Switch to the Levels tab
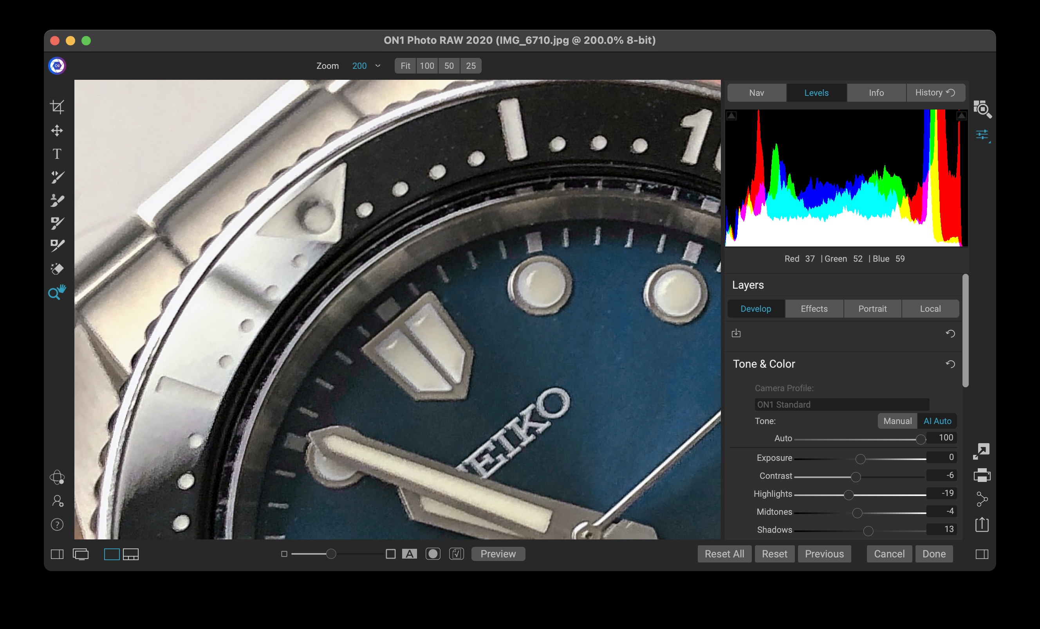Viewport: 1040px width, 629px height. coord(816,93)
